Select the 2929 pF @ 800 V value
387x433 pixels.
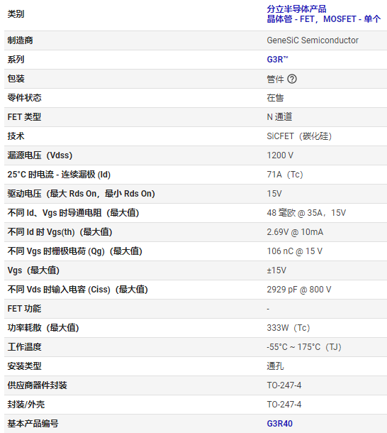[299, 290]
